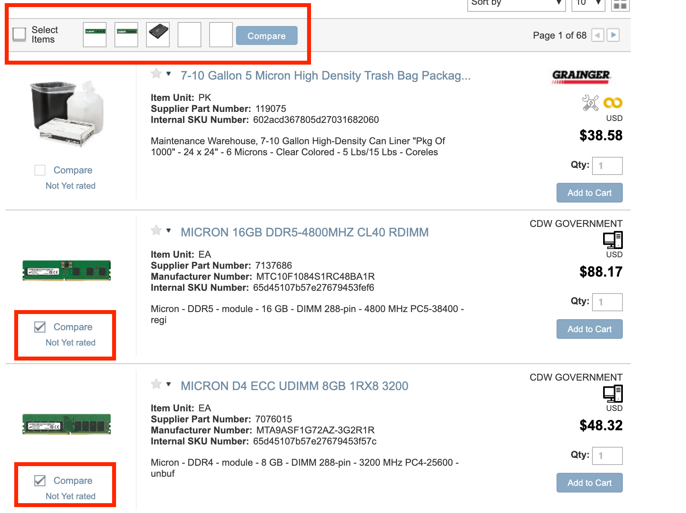686x513 pixels.
Task: Mark MICRON D4 ECC UDIMM as favorite
Action: point(156,384)
